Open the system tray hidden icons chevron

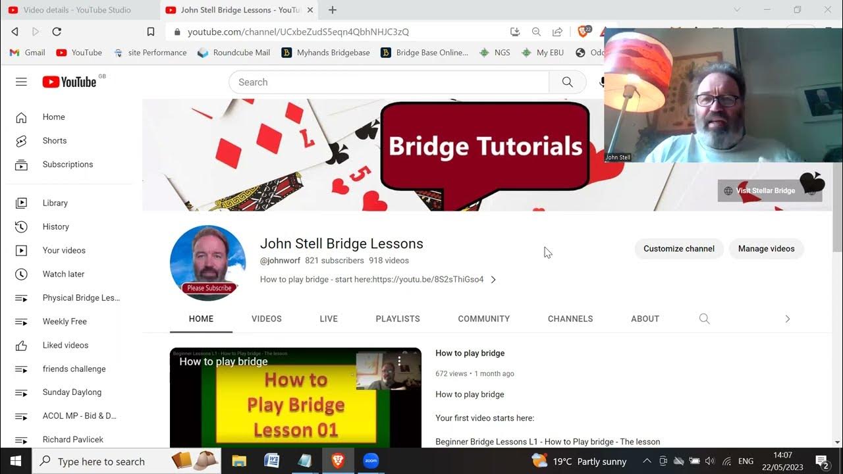pyautogui.click(x=647, y=461)
